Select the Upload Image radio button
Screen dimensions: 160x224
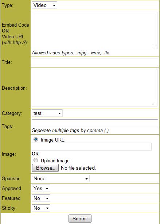pos(36,160)
